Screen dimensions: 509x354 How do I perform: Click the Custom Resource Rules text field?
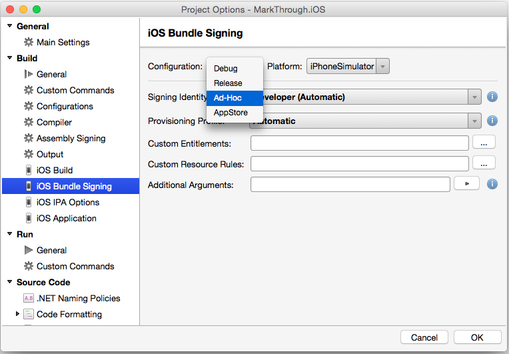(x=360, y=163)
